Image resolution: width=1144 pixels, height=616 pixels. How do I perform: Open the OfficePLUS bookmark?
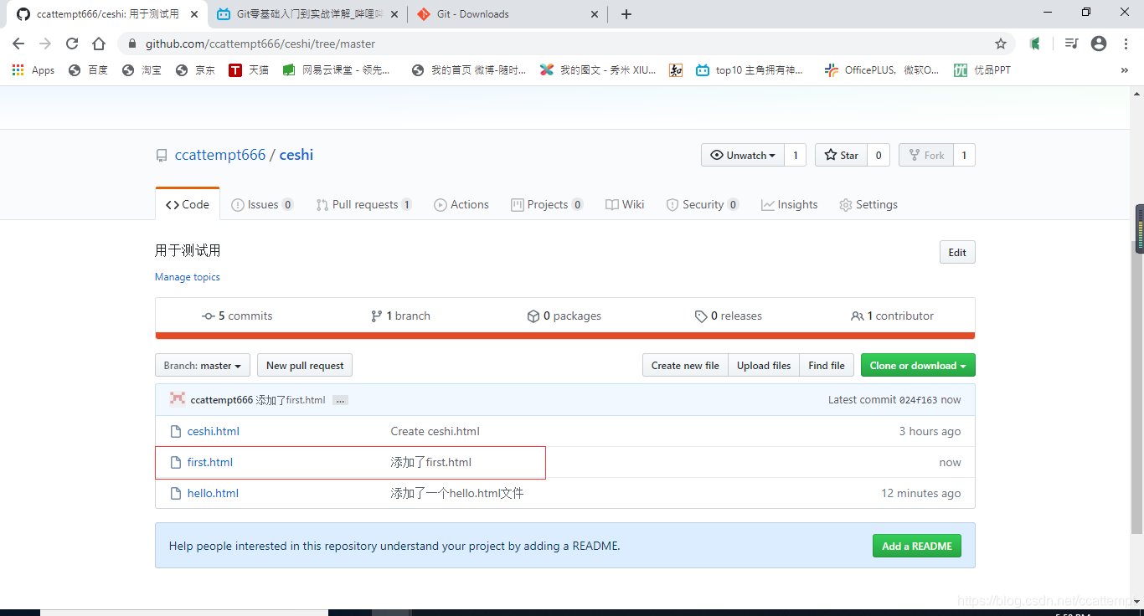click(882, 70)
